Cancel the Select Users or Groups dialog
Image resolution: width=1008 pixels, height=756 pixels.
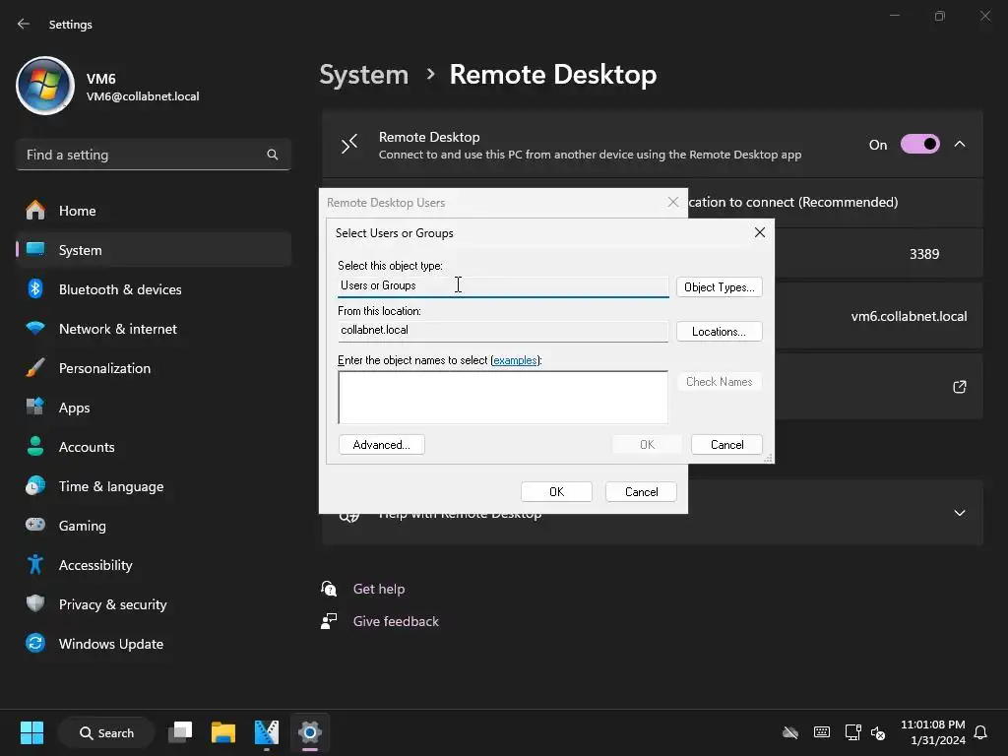coord(727,445)
